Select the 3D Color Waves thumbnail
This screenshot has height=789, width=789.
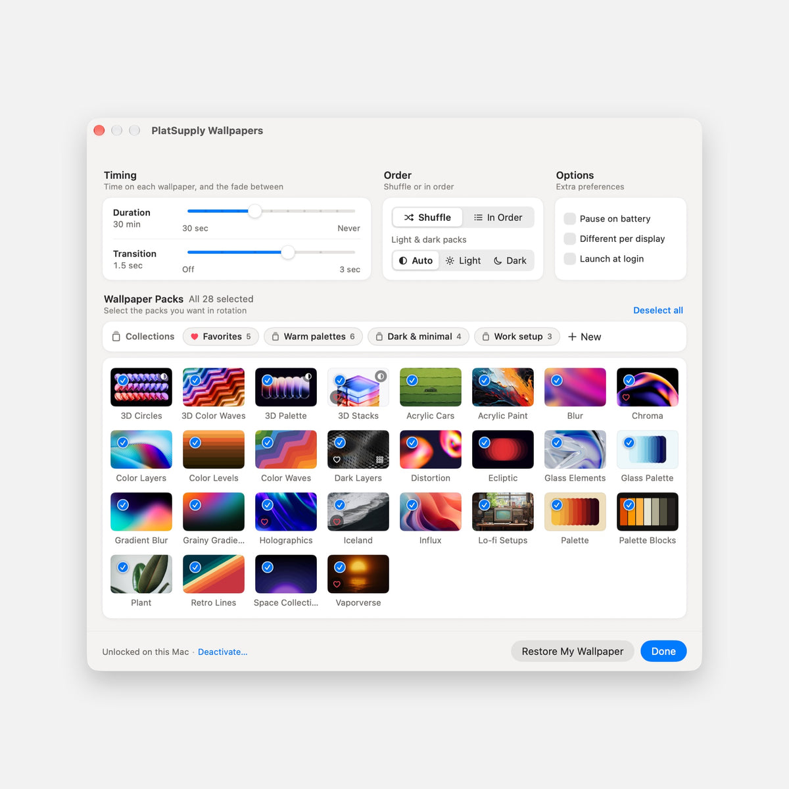pyautogui.click(x=214, y=387)
